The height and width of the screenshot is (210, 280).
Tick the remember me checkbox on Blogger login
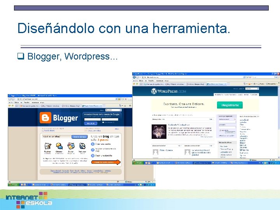coord(103,122)
